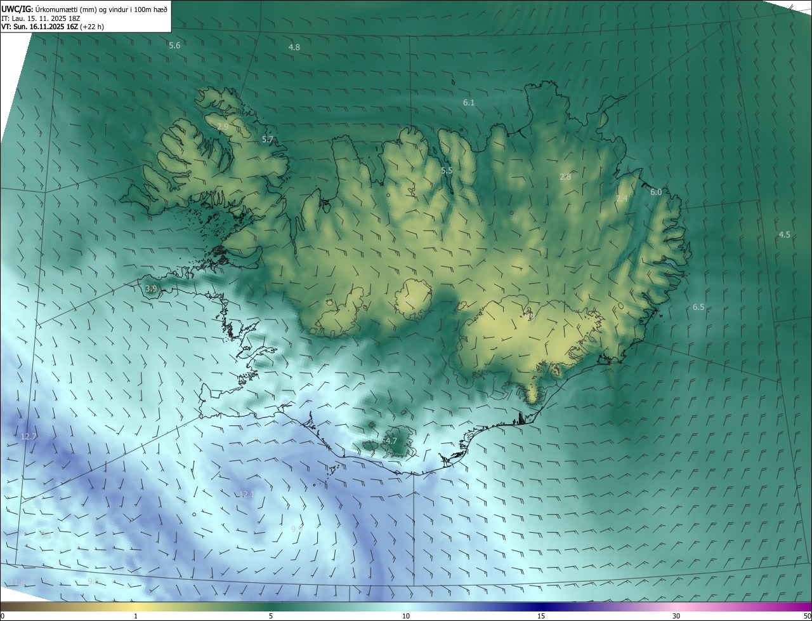Click the 4.5 value on the map
The width and height of the screenshot is (812, 621).
point(785,235)
